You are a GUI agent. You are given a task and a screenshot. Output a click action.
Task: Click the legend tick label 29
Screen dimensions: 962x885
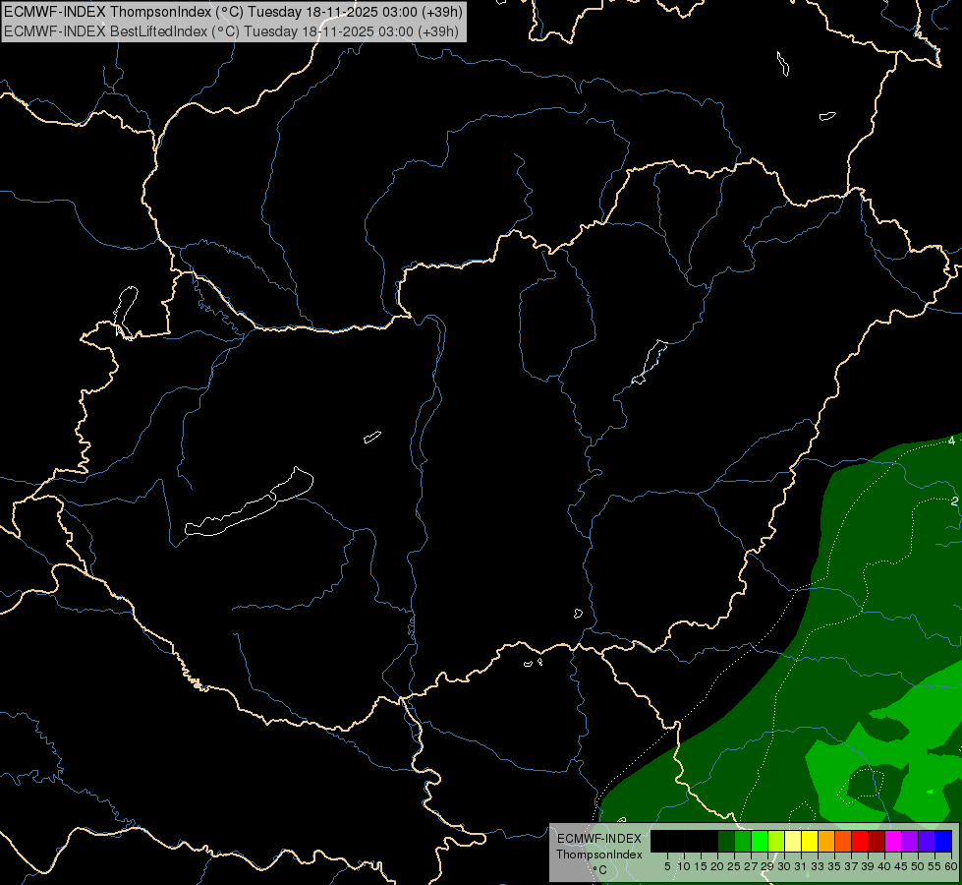click(x=767, y=866)
